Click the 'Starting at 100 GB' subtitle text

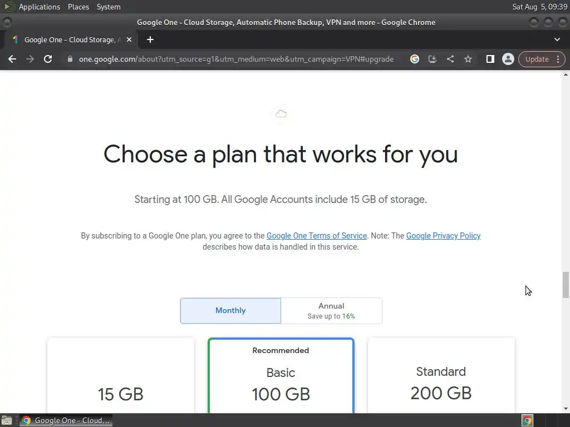point(281,200)
